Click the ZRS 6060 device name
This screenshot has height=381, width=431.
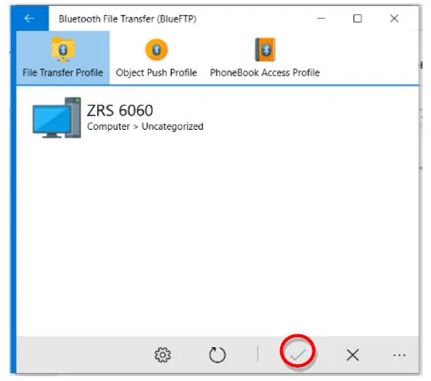pyautogui.click(x=120, y=111)
